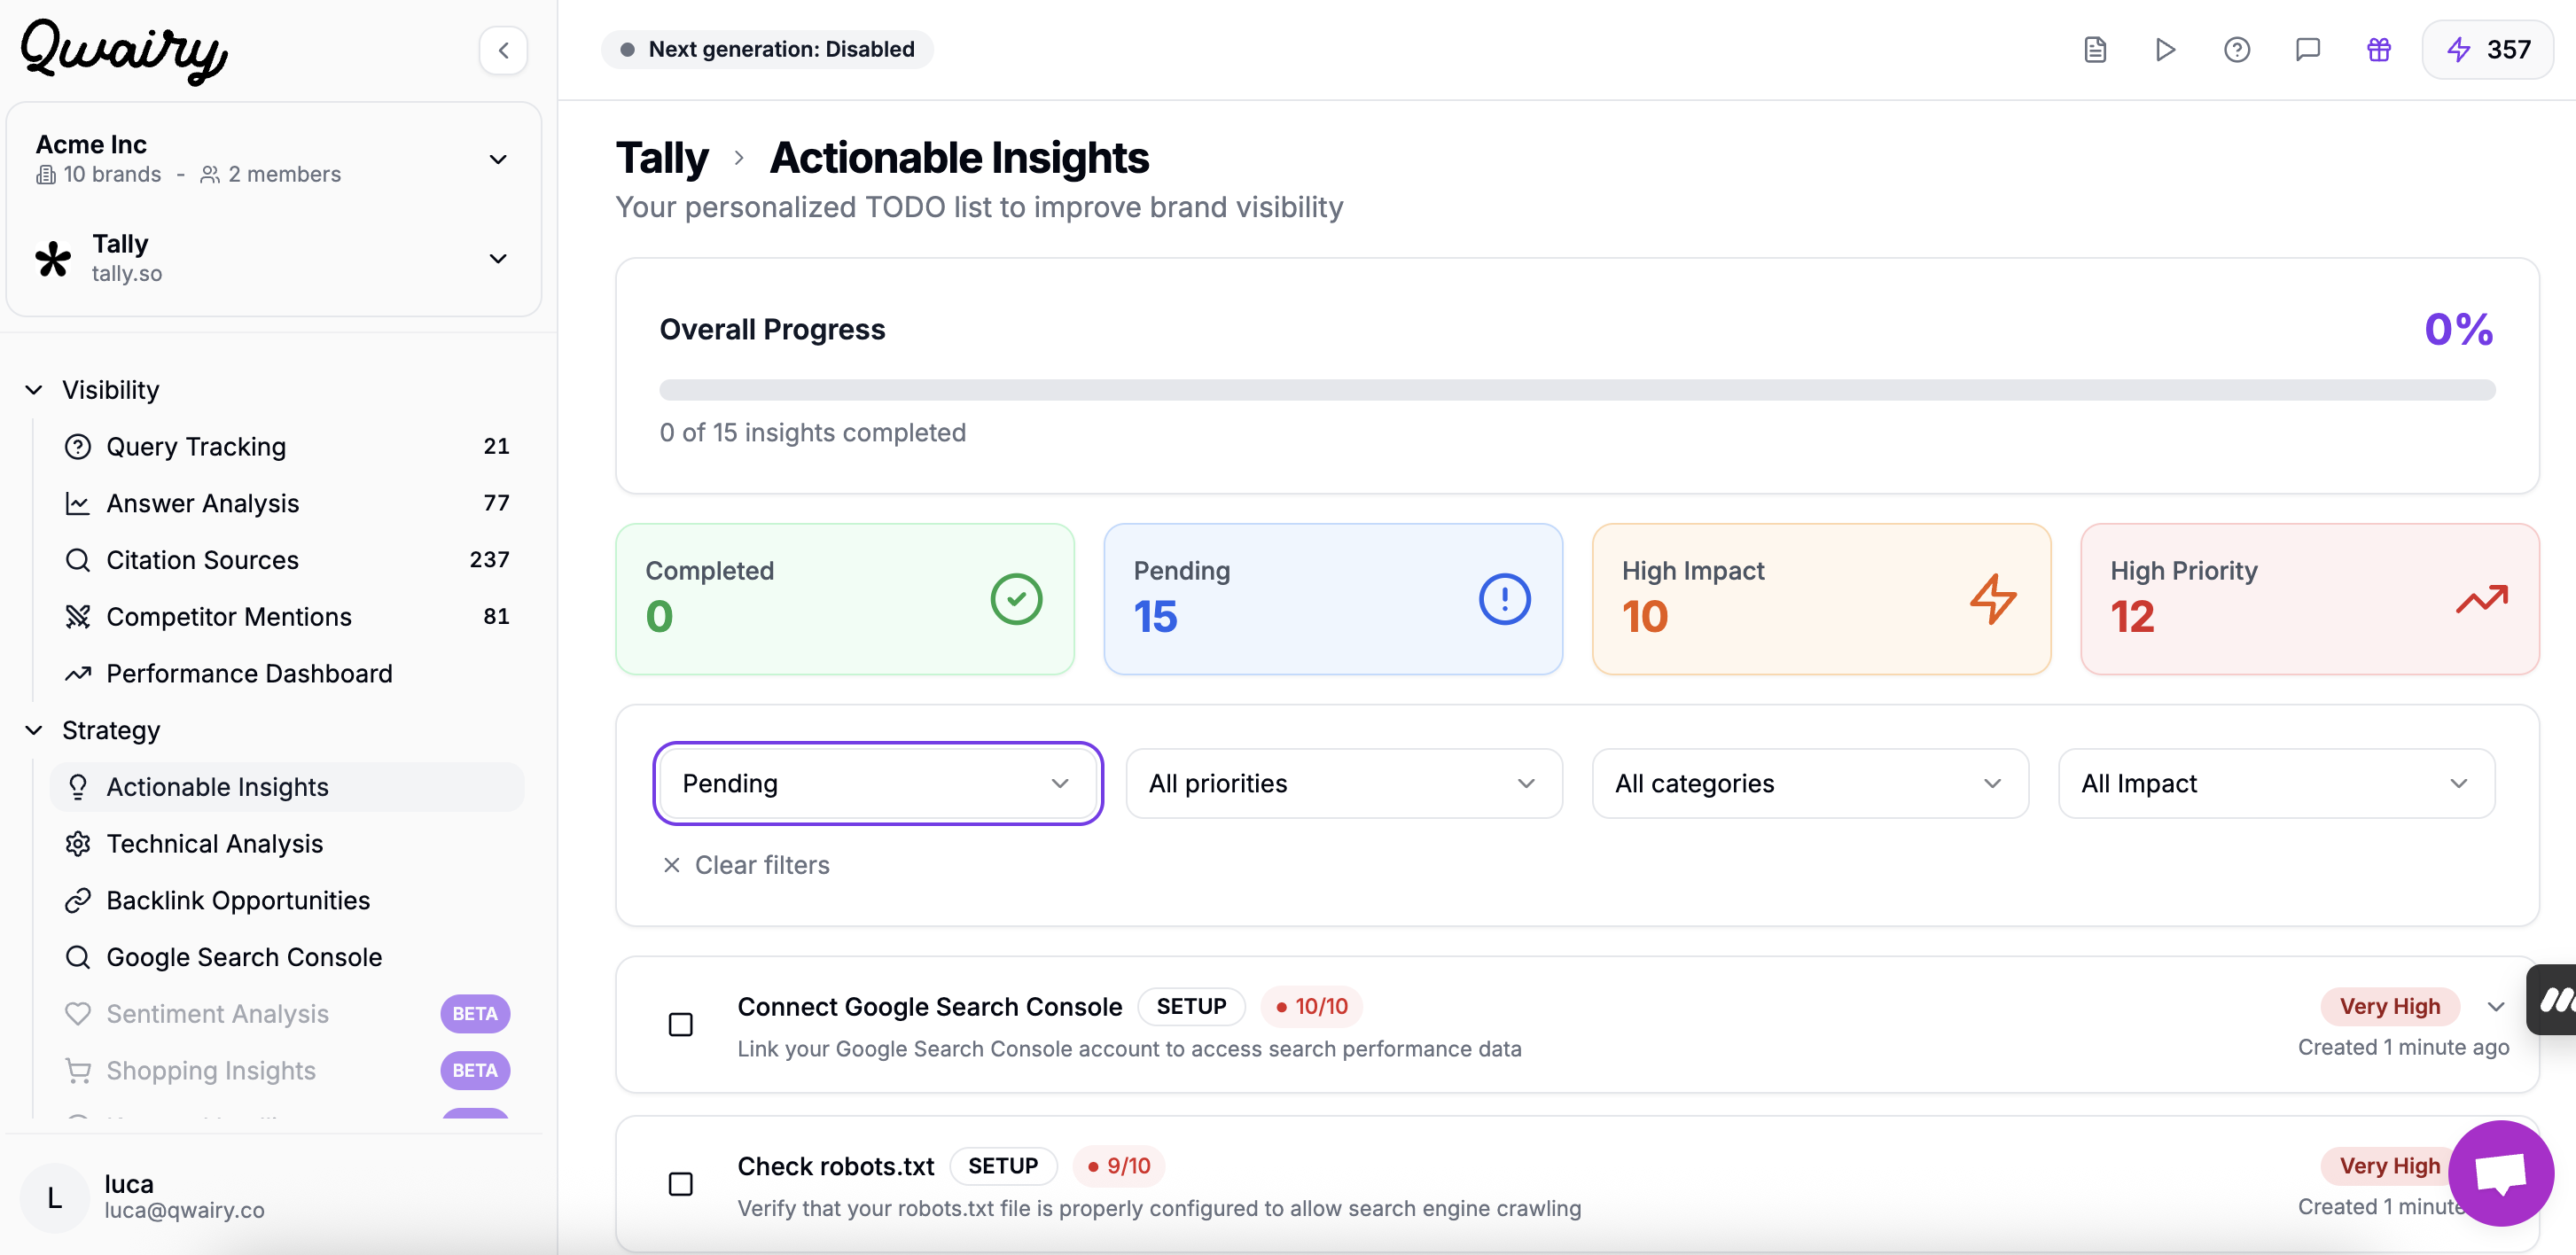Screen dimensions: 2576x1255
Task: Go to Query Tracking in sidebar
Action: coord(286,447)
